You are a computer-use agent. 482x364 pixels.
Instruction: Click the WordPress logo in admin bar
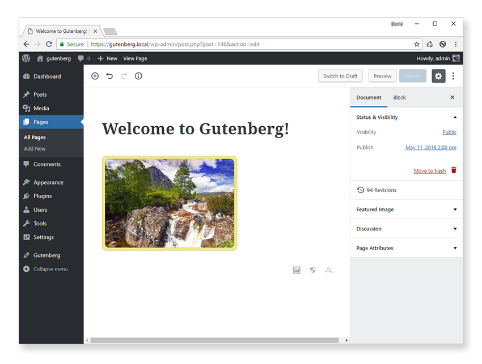click(x=26, y=58)
